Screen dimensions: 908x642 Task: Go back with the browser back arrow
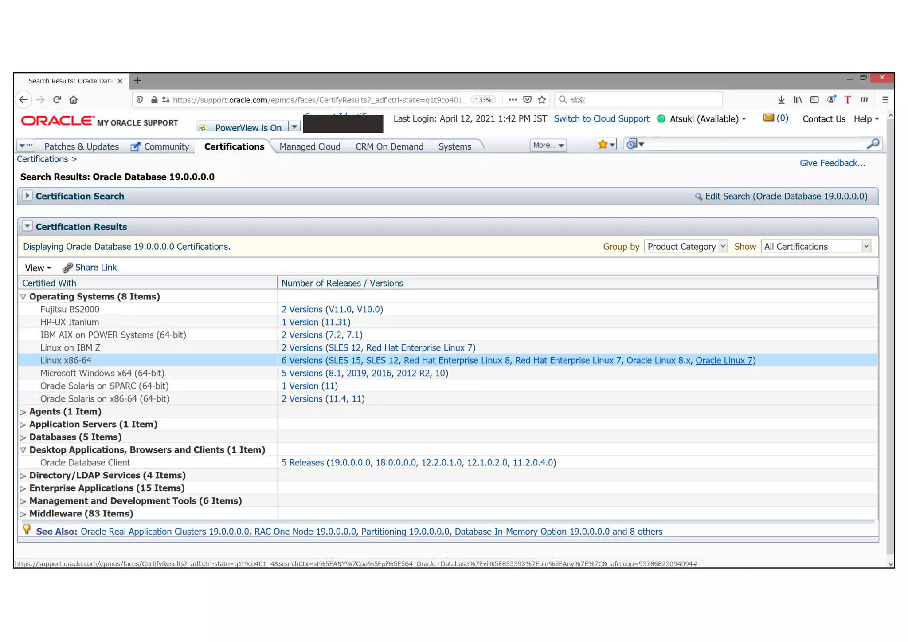click(23, 100)
